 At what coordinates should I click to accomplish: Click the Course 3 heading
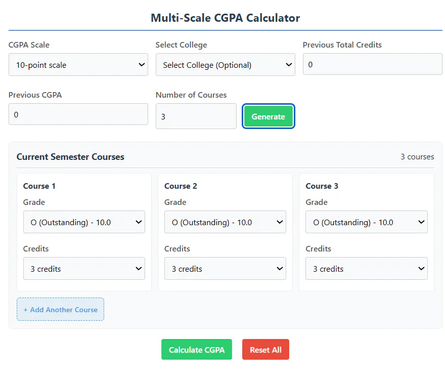pyautogui.click(x=322, y=186)
